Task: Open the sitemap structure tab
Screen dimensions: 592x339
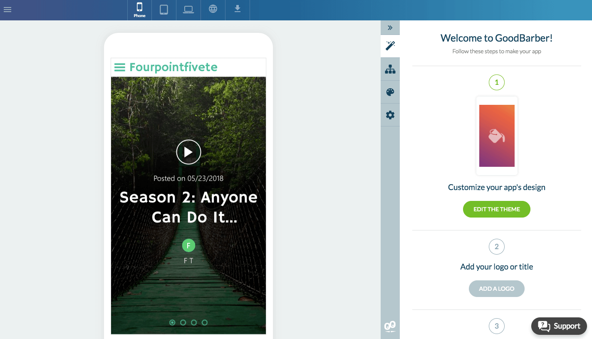Action: pyautogui.click(x=390, y=69)
